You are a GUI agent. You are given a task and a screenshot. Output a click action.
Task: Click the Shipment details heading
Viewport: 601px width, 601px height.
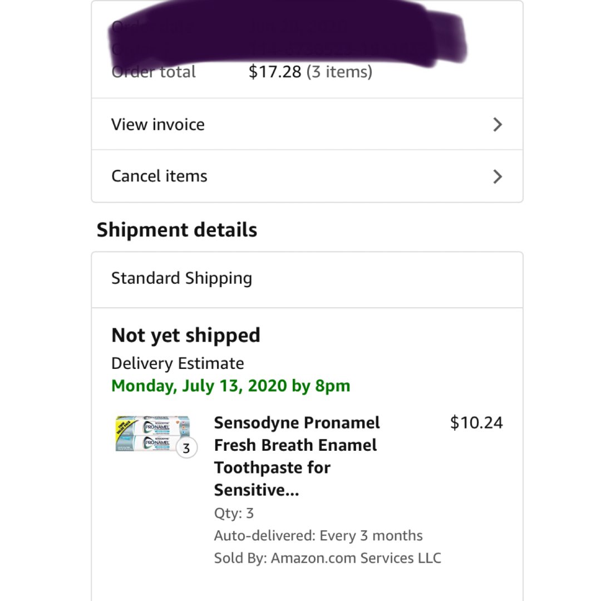click(x=177, y=230)
